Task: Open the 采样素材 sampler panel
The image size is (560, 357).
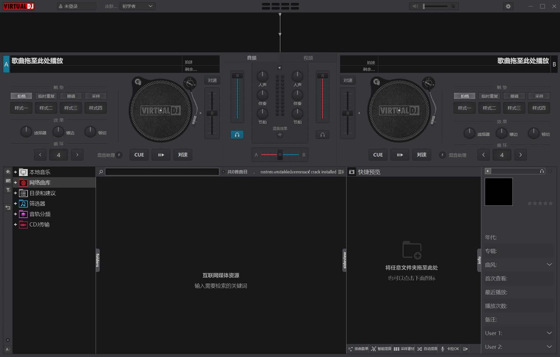Action: 404,349
